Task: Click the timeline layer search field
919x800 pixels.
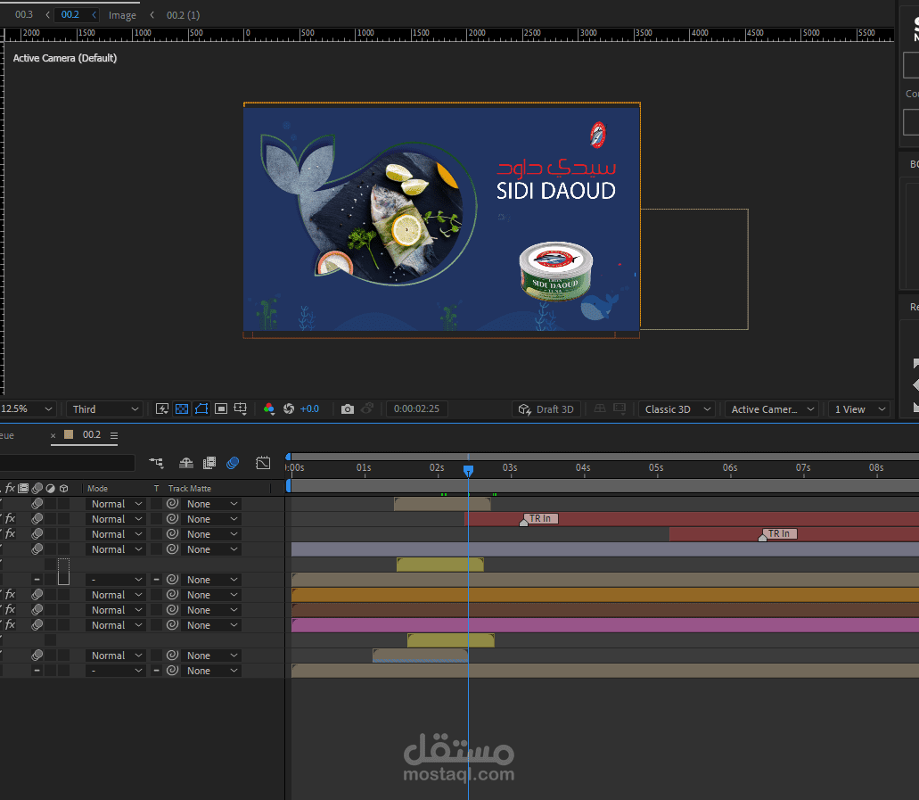Action: coord(68,463)
